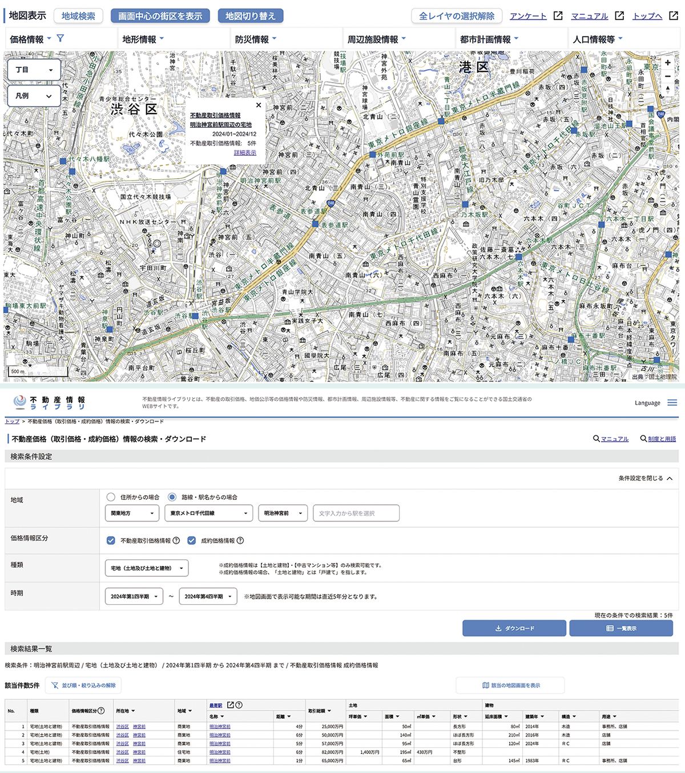Image resolution: width=685 pixels, height=773 pixels.
Task: Click the ダウンロード button
Action: [514, 628]
